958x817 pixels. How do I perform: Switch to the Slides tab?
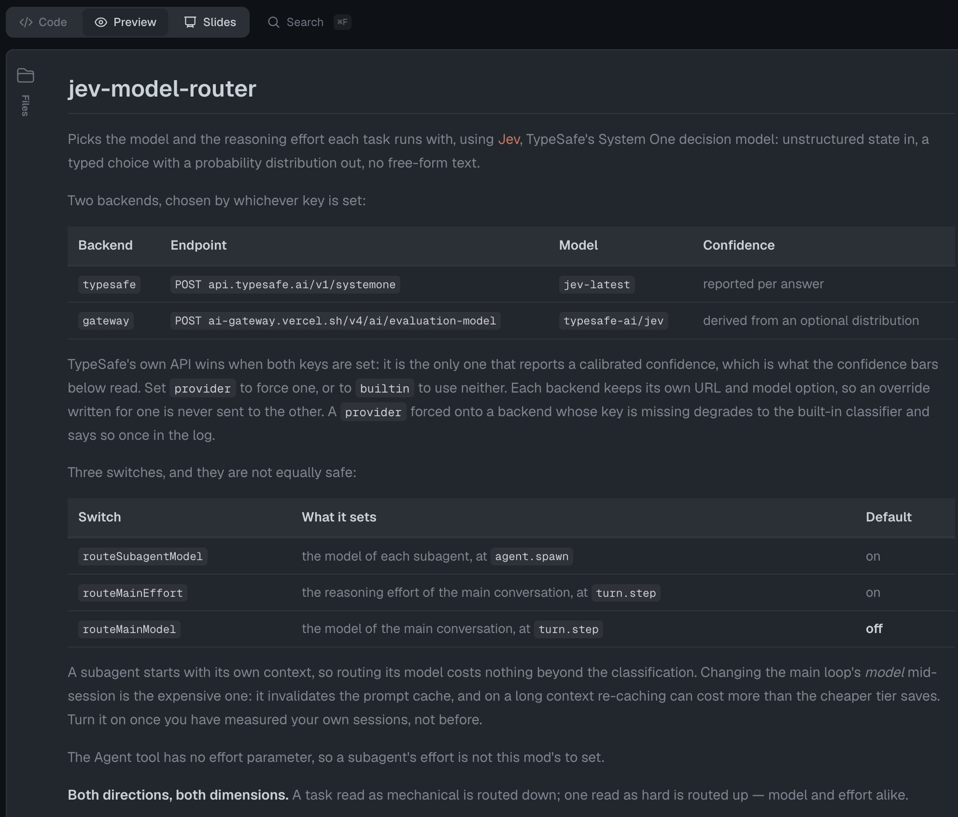[x=210, y=22]
